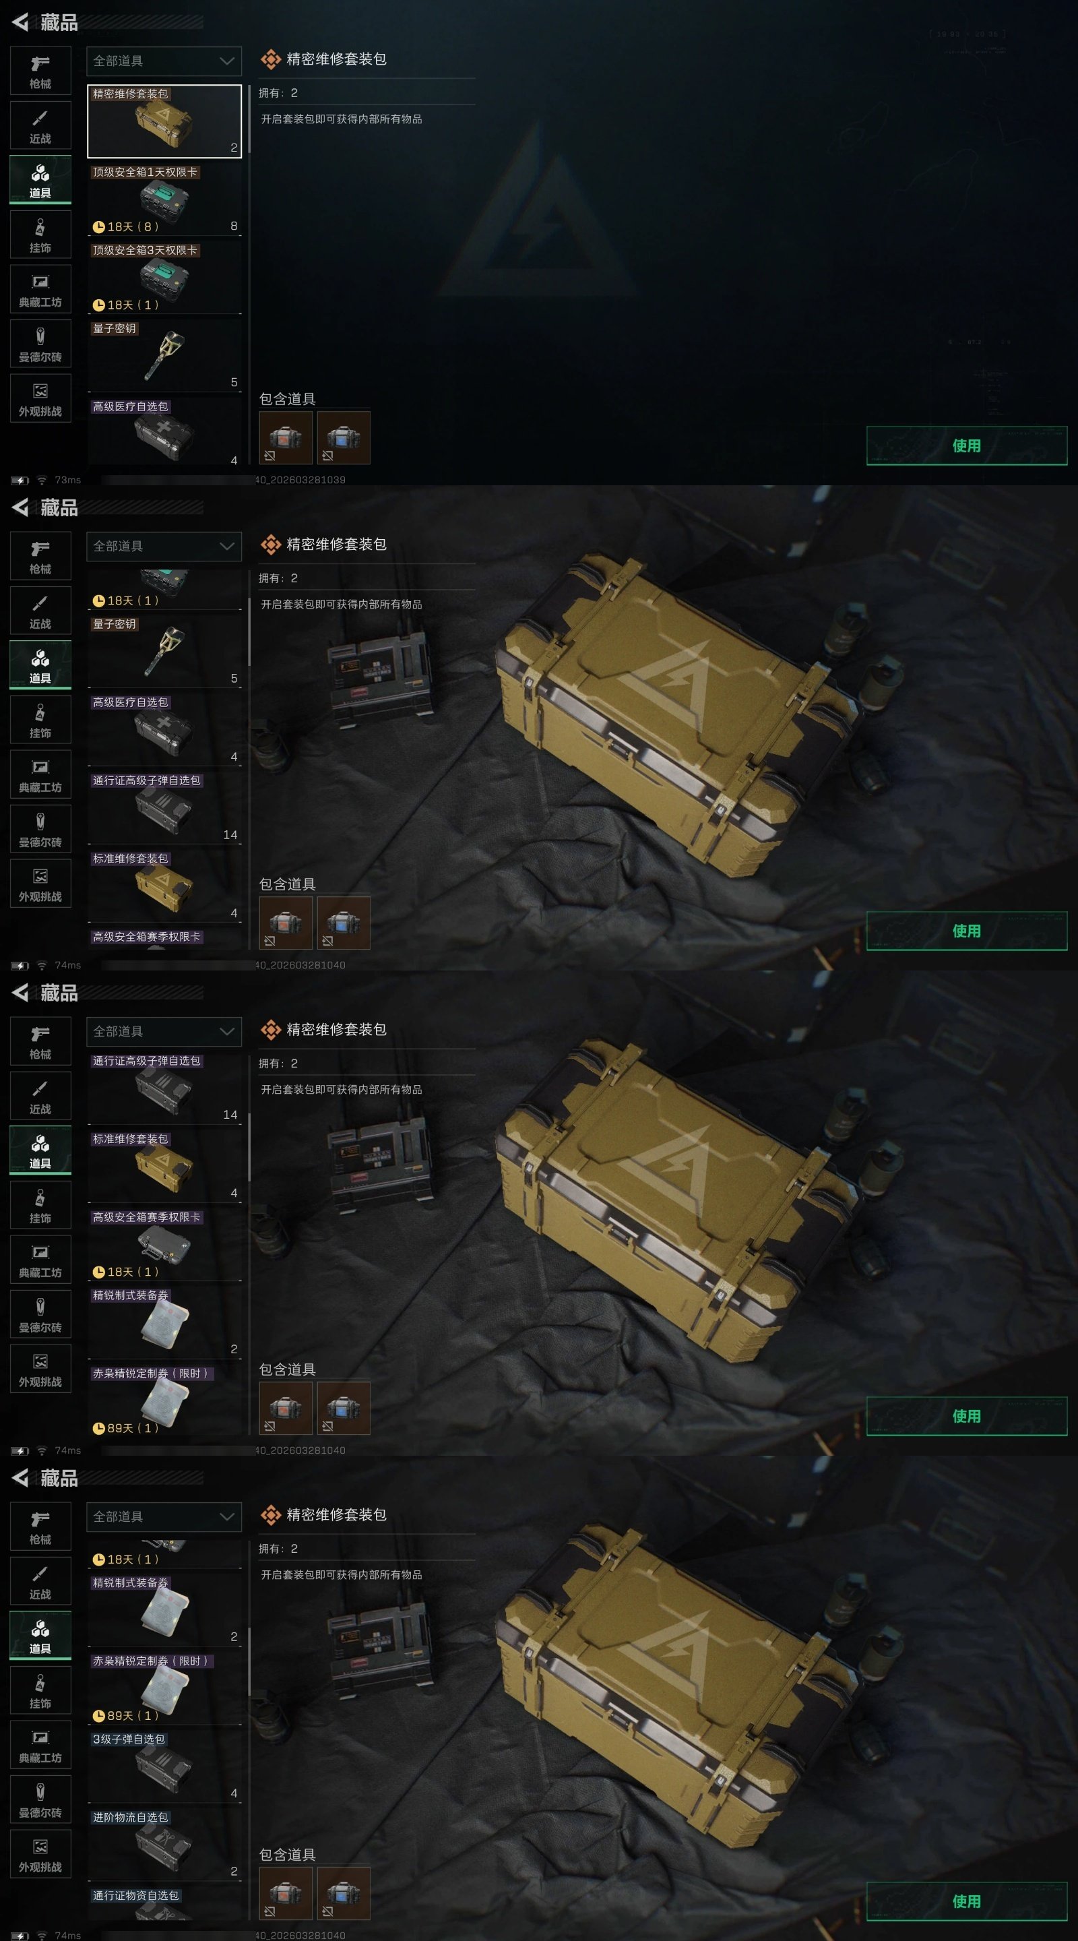Select the 进阶物流自选包 item

pos(164,1845)
